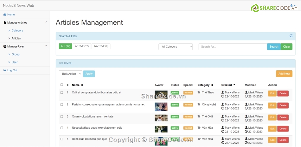The width and height of the screenshot is (301, 147).
Task: Check the box for article row 1
Action: [62, 92]
